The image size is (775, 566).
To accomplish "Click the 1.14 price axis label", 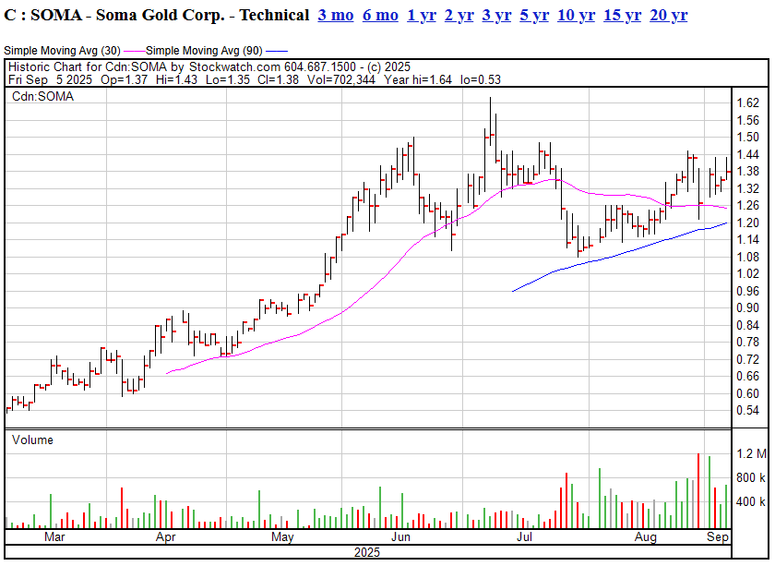I will [748, 239].
